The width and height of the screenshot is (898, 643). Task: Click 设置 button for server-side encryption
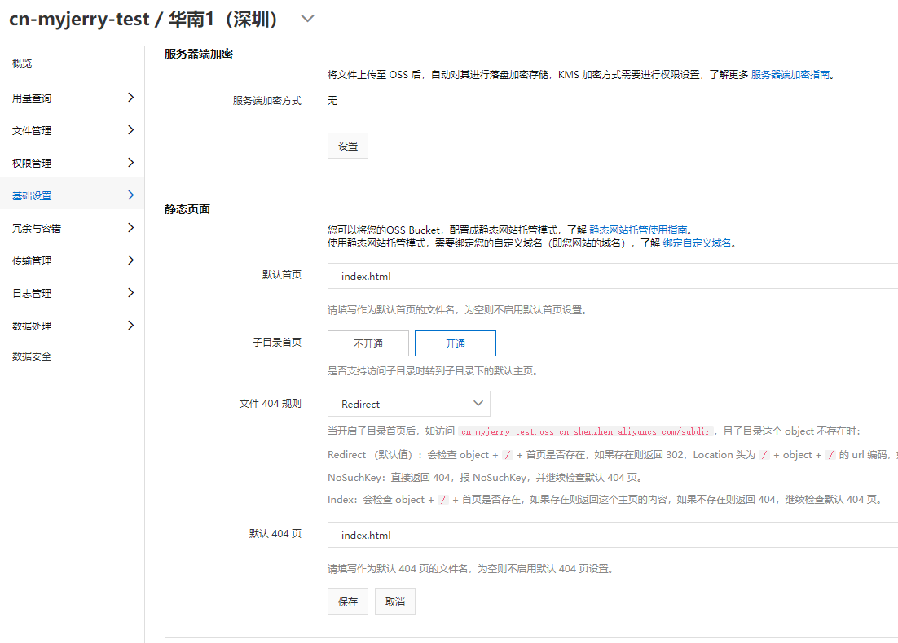click(348, 146)
